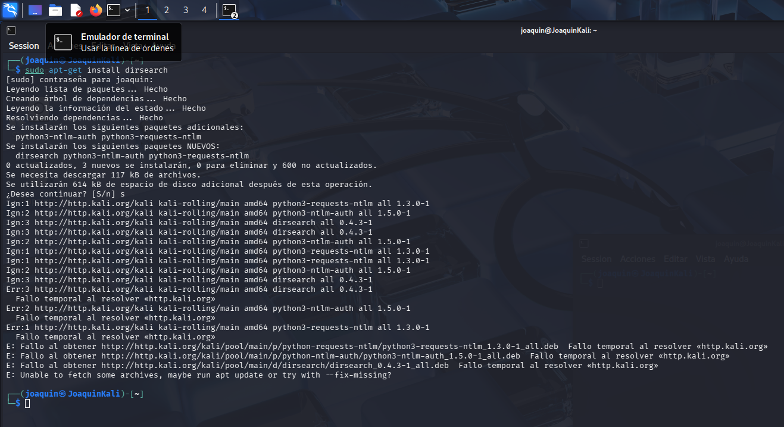This screenshot has width=784, height=427.
Task: Switch to virtual desktop 2
Action: tap(166, 10)
